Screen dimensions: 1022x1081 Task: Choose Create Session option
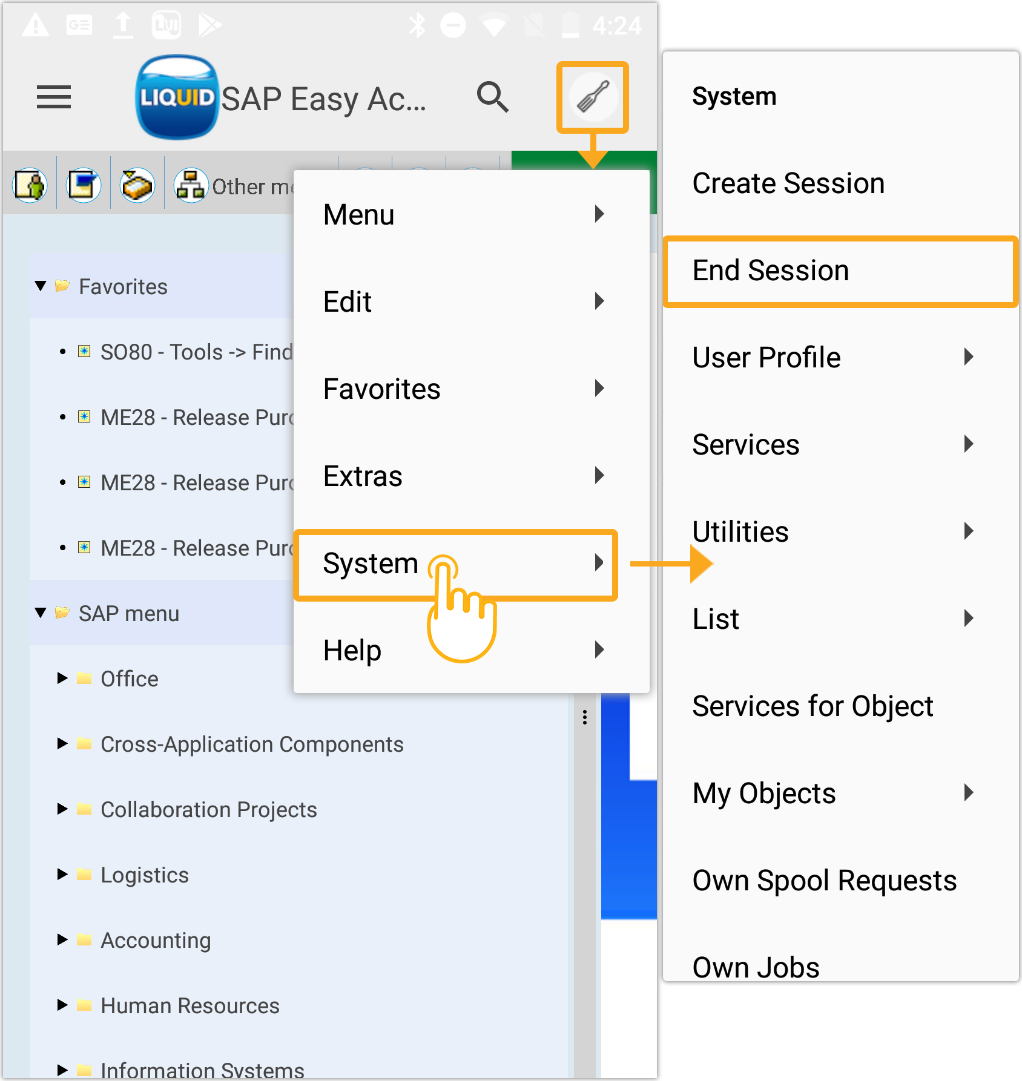pos(788,183)
